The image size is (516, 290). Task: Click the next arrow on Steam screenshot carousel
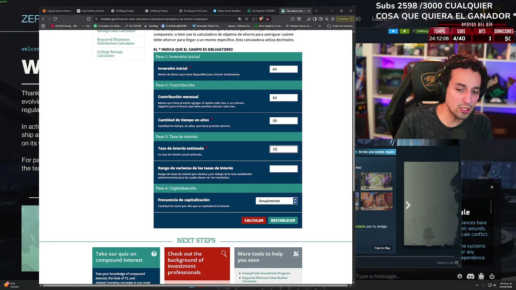[x=408, y=205]
